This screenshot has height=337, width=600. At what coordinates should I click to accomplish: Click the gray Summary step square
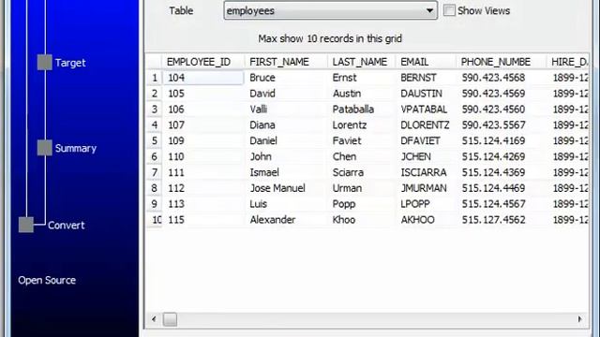coord(45,148)
